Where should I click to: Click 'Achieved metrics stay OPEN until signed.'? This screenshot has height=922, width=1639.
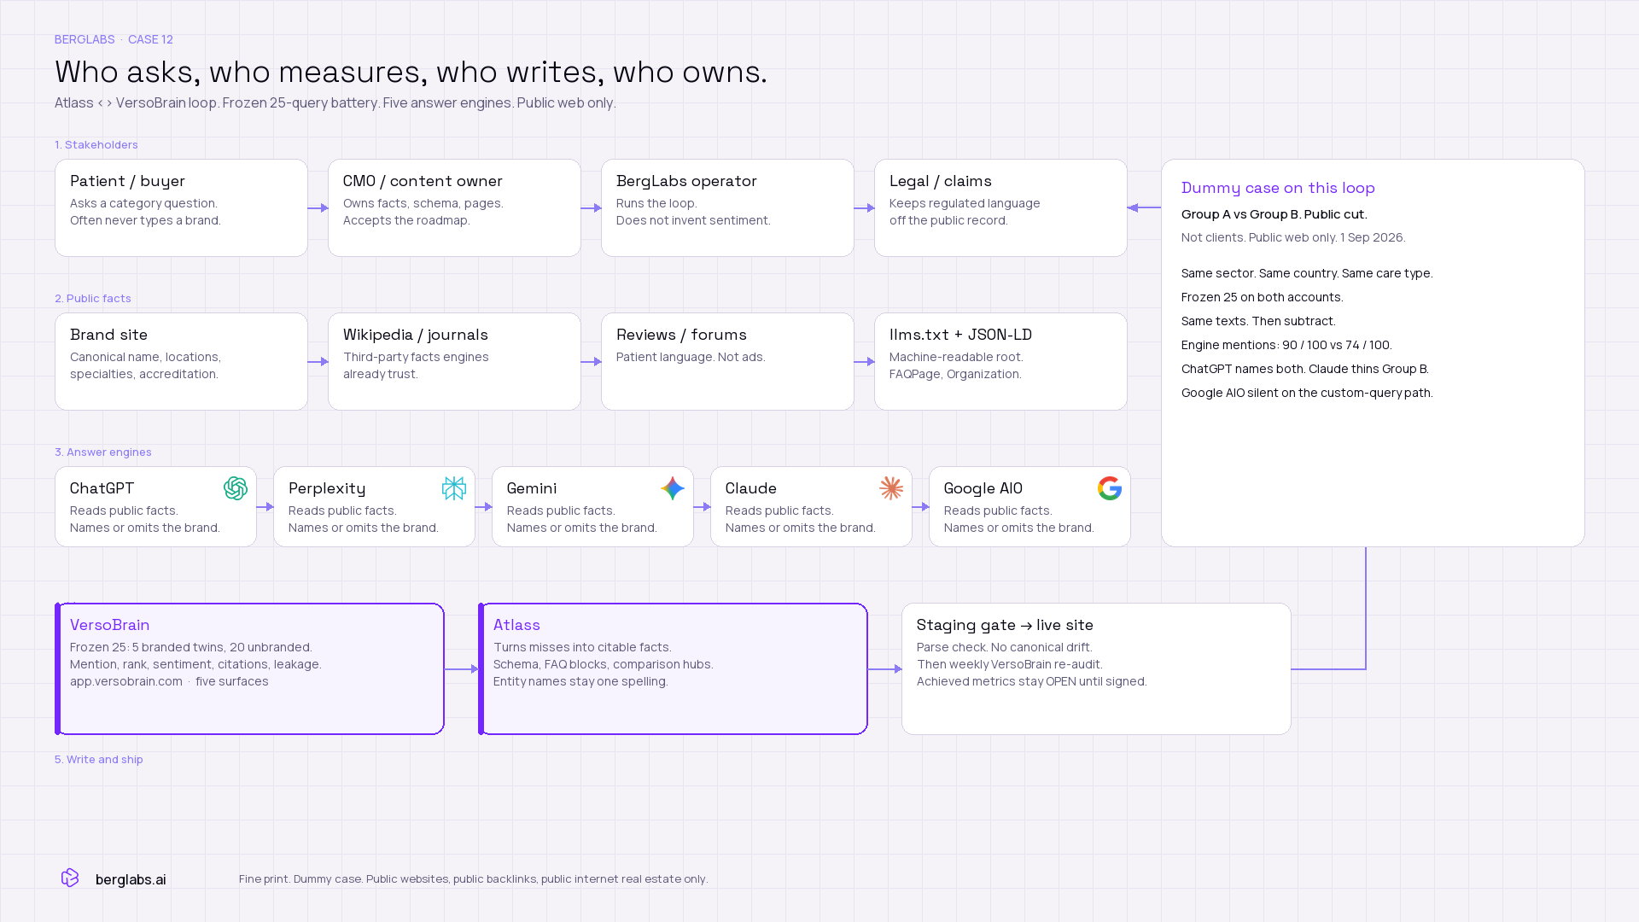[1032, 681]
